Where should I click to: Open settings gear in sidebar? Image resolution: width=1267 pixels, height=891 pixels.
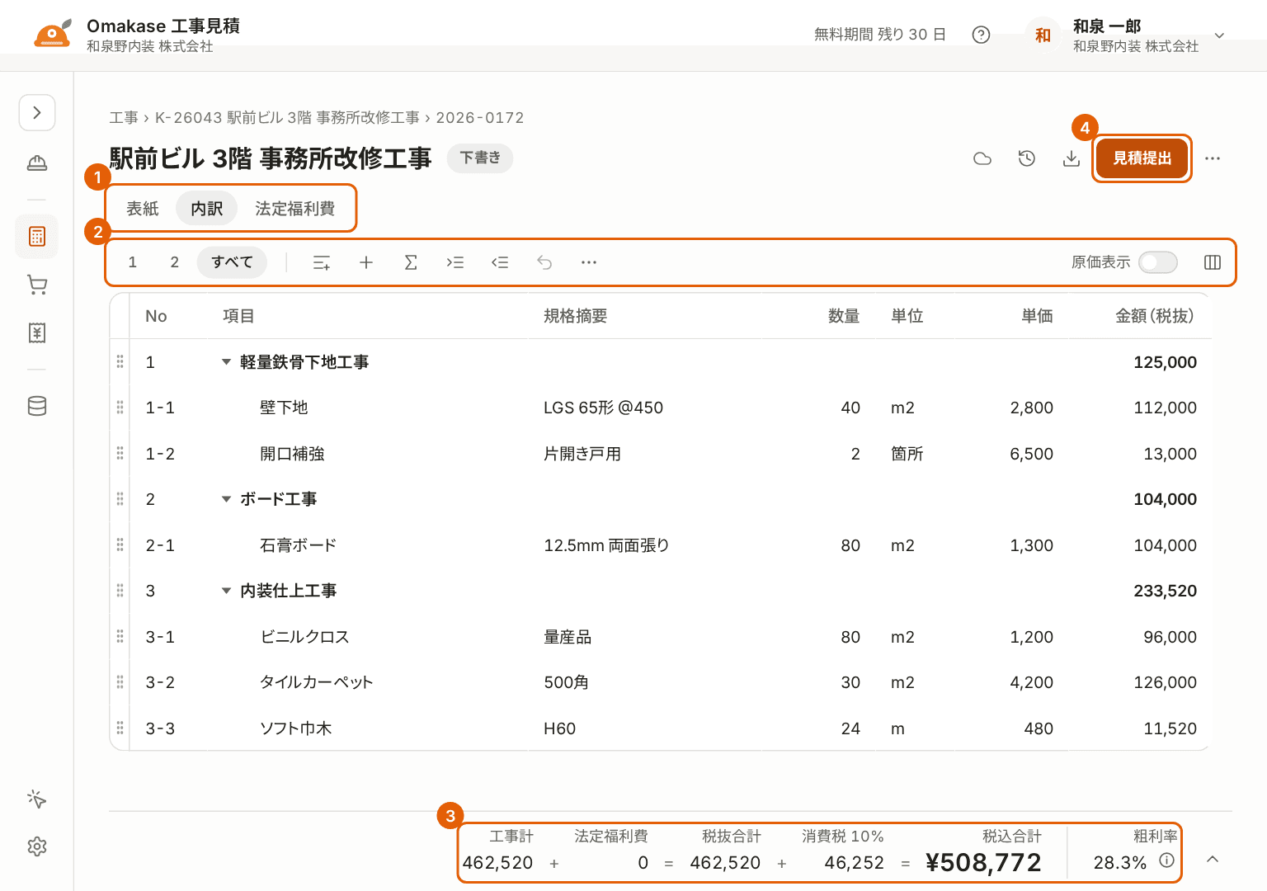point(37,846)
